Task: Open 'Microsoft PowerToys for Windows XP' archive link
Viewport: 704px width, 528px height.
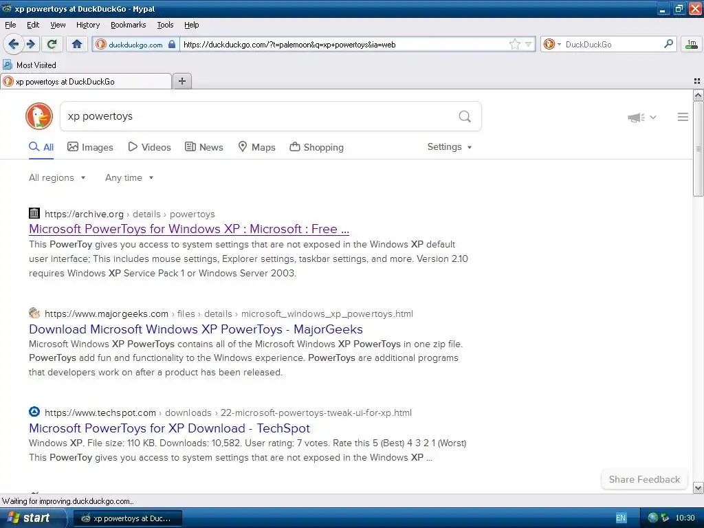Action: point(189,229)
